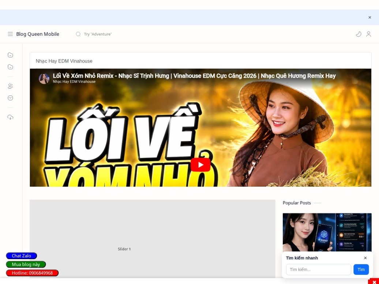The width and height of the screenshot is (379, 284).
Task: Focus the 'Tìm kiếm...' quick search input
Action: tap(318, 269)
